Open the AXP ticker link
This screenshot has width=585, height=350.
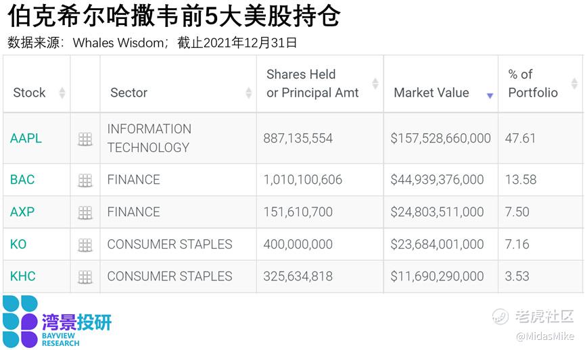[x=22, y=211]
